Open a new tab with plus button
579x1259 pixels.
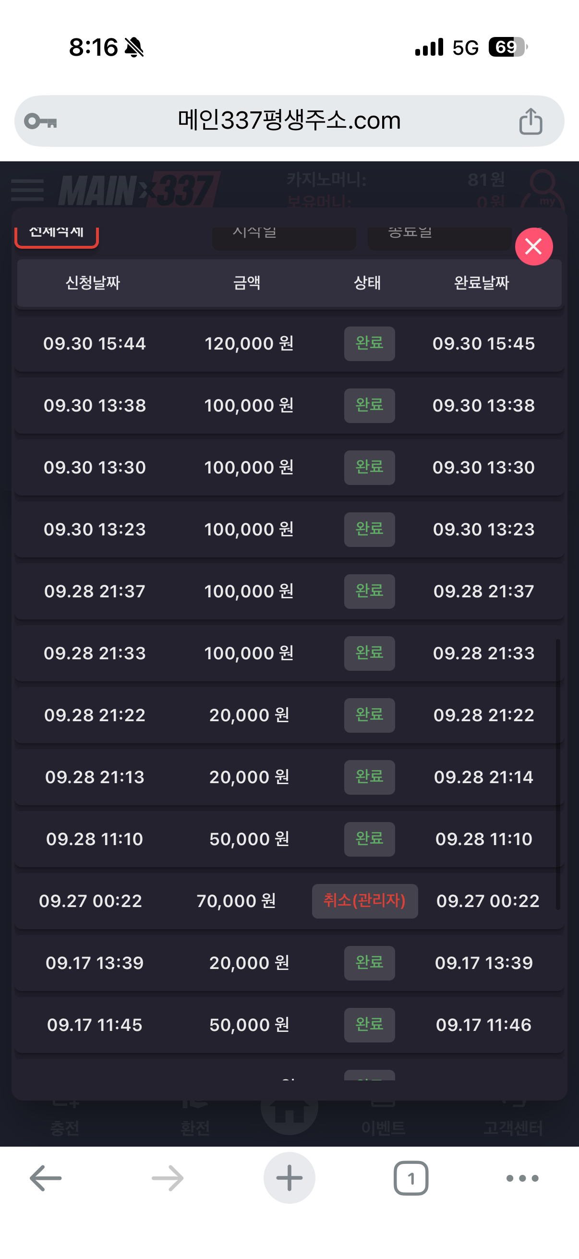(x=289, y=1178)
